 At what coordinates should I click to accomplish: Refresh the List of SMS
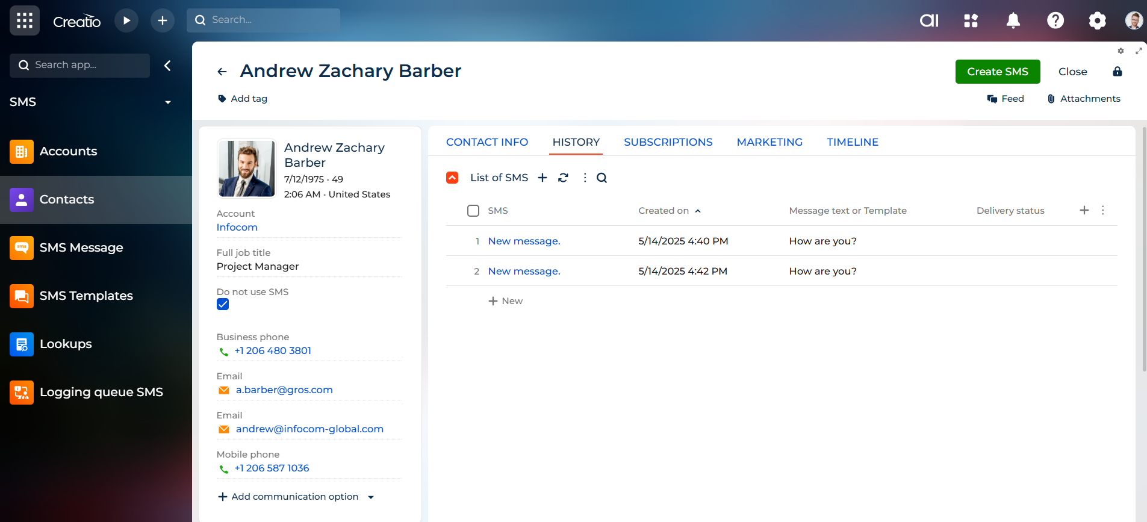click(564, 178)
